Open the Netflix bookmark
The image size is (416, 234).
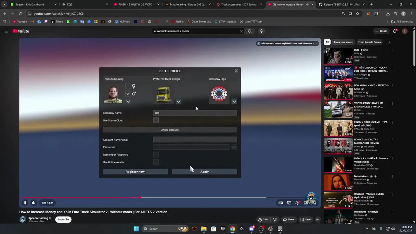177,22
